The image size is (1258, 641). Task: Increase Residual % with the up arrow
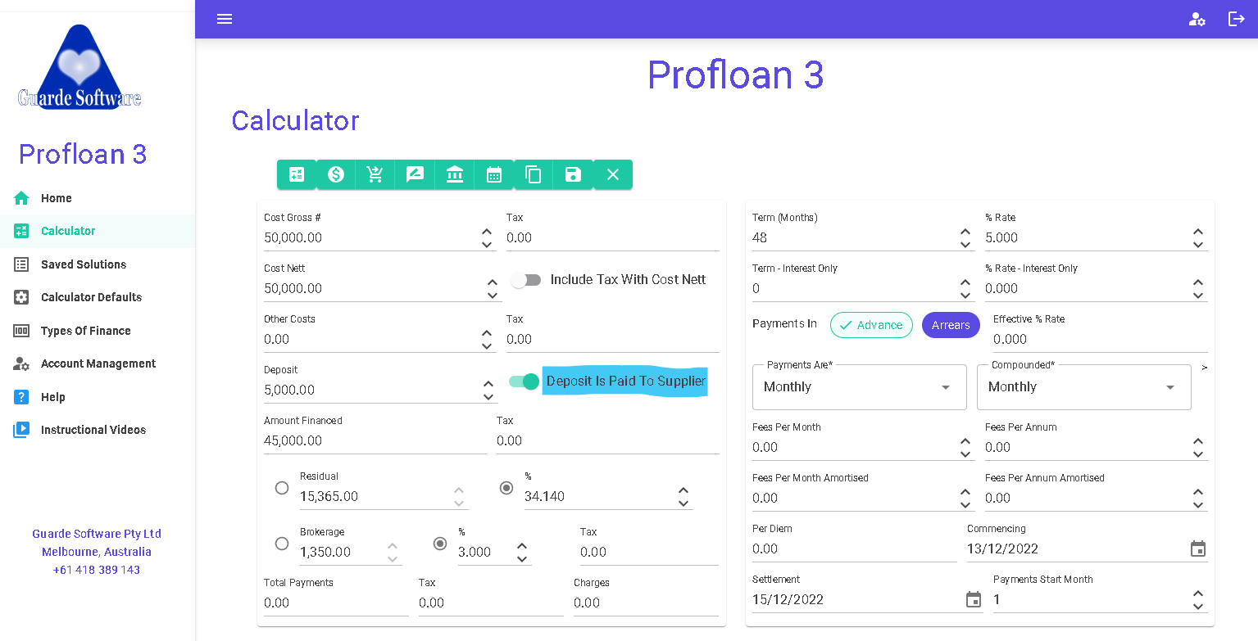coord(683,490)
